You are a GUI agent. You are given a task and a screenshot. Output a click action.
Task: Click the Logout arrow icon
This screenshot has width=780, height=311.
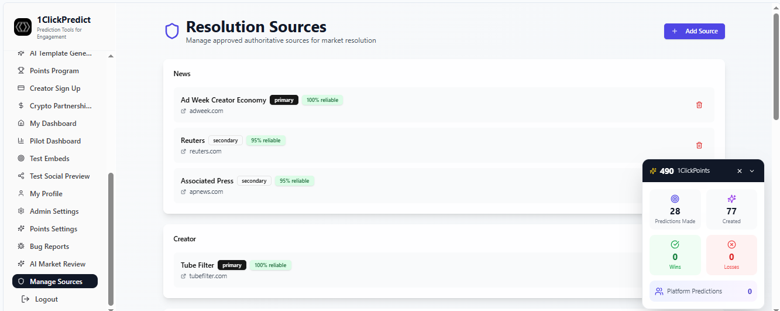point(26,299)
